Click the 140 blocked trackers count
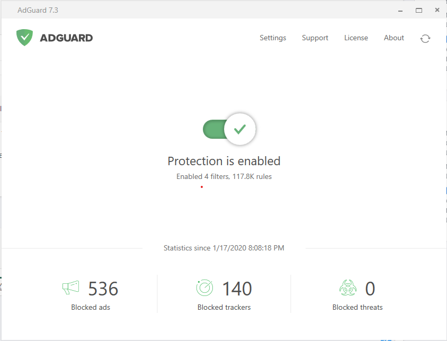Screen dimensions: 447x341 [x=237, y=289]
